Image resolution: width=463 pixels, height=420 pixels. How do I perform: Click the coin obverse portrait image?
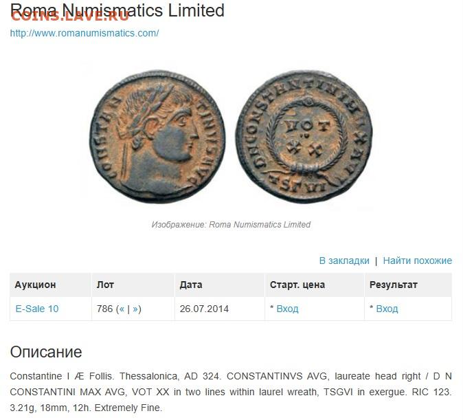(x=157, y=136)
